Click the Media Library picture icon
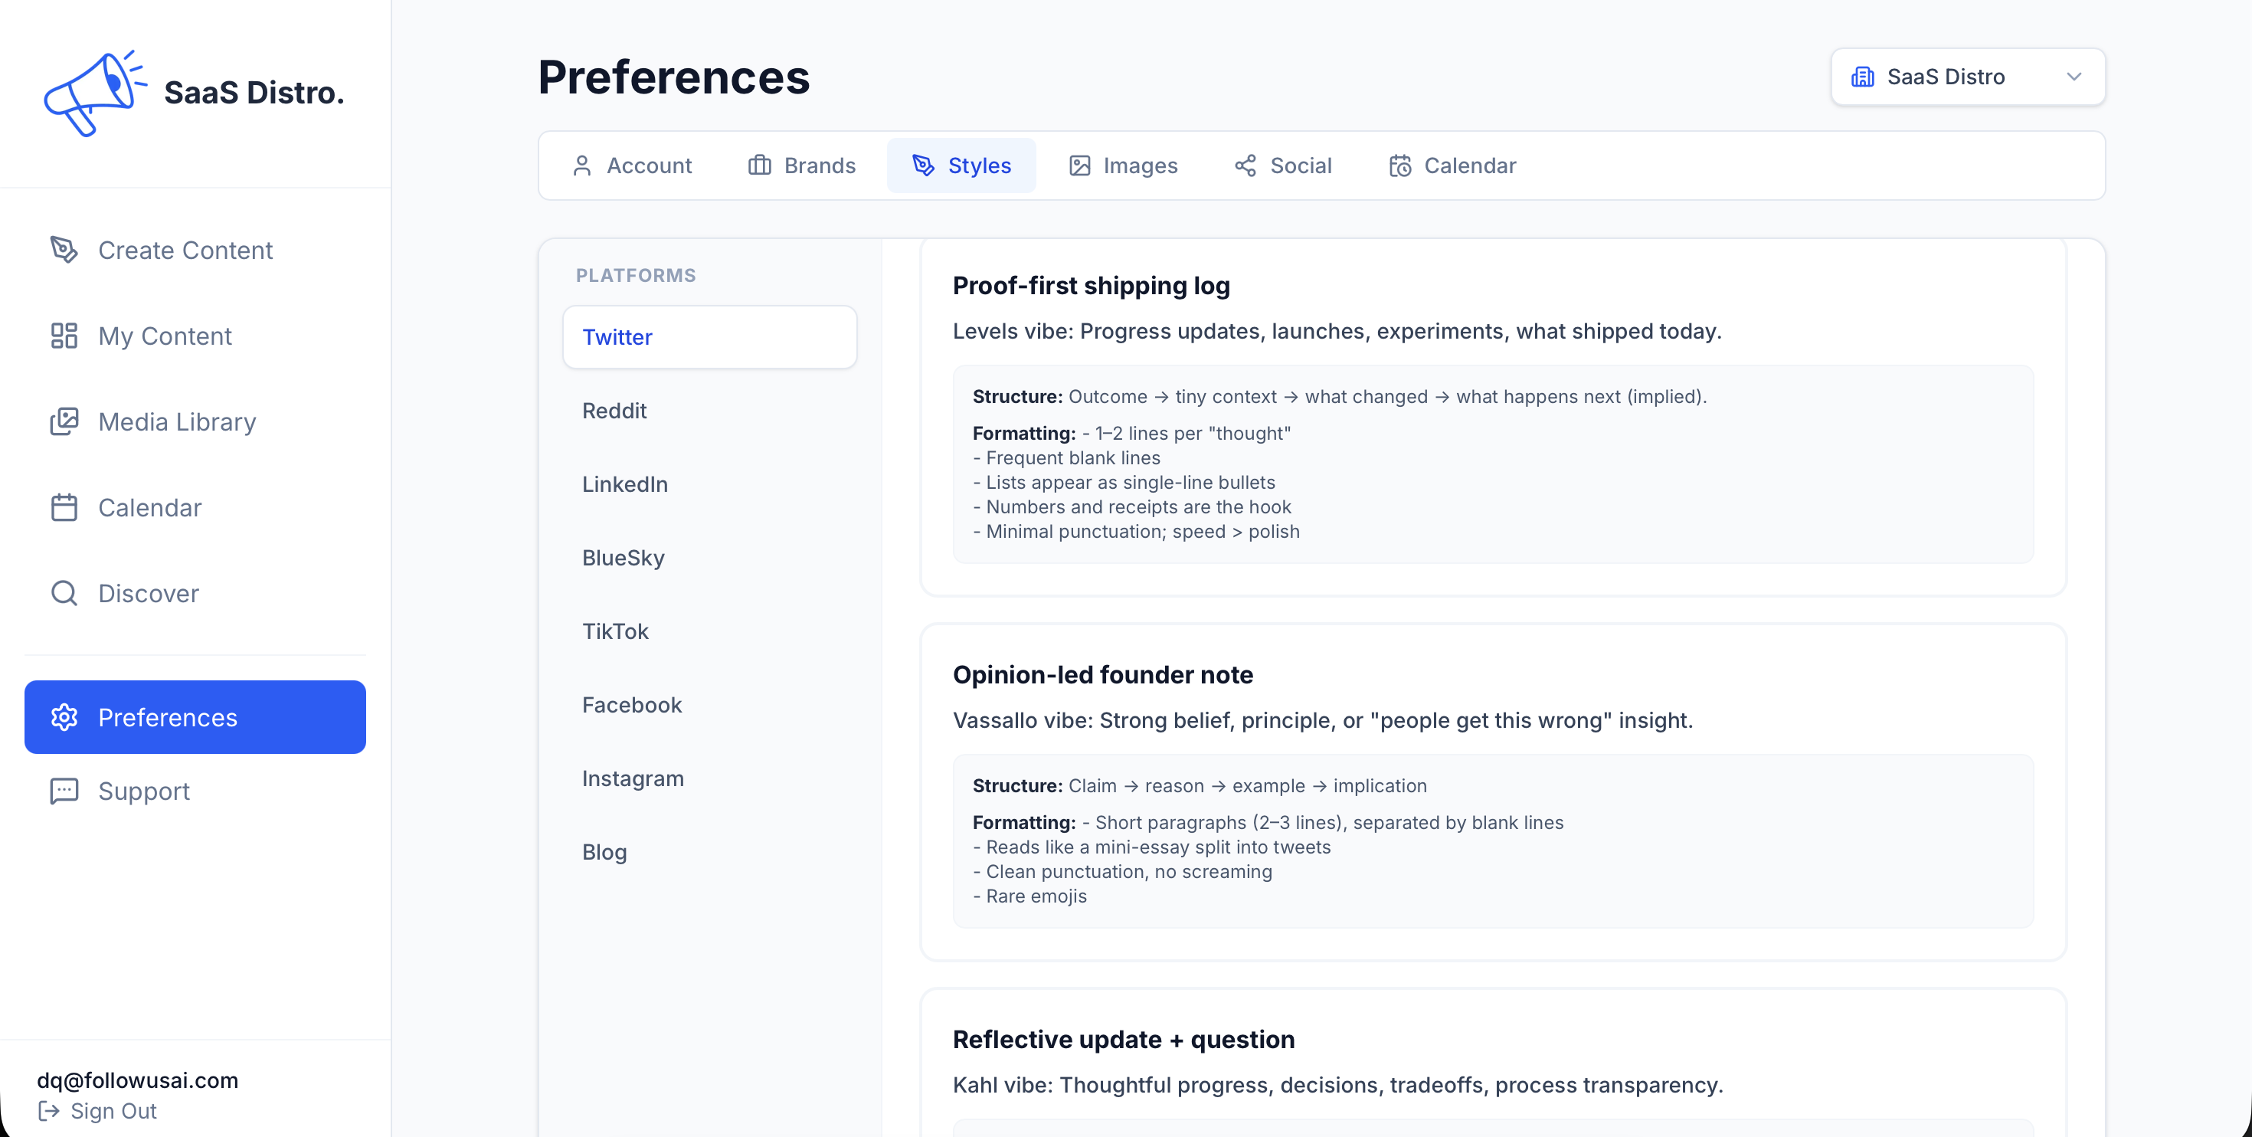Image resolution: width=2252 pixels, height=1137 pixels. click(64, 421)
